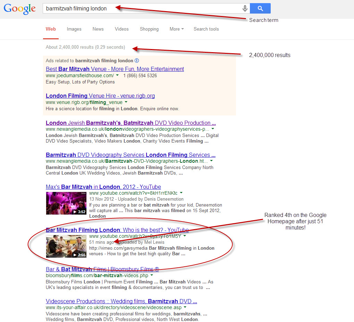This screenshot has width=354, height=322.
Task: Expand the youtube 8kH1rrENKtc URL dropdown arrow
Action: tap(181, 193)
